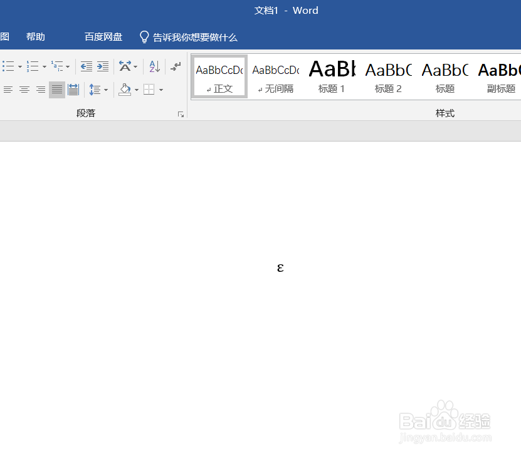Screen dimensions: 521x456
Task: Open the 百度网盘 ribbon tab
Action: click(x=103, y=36)
